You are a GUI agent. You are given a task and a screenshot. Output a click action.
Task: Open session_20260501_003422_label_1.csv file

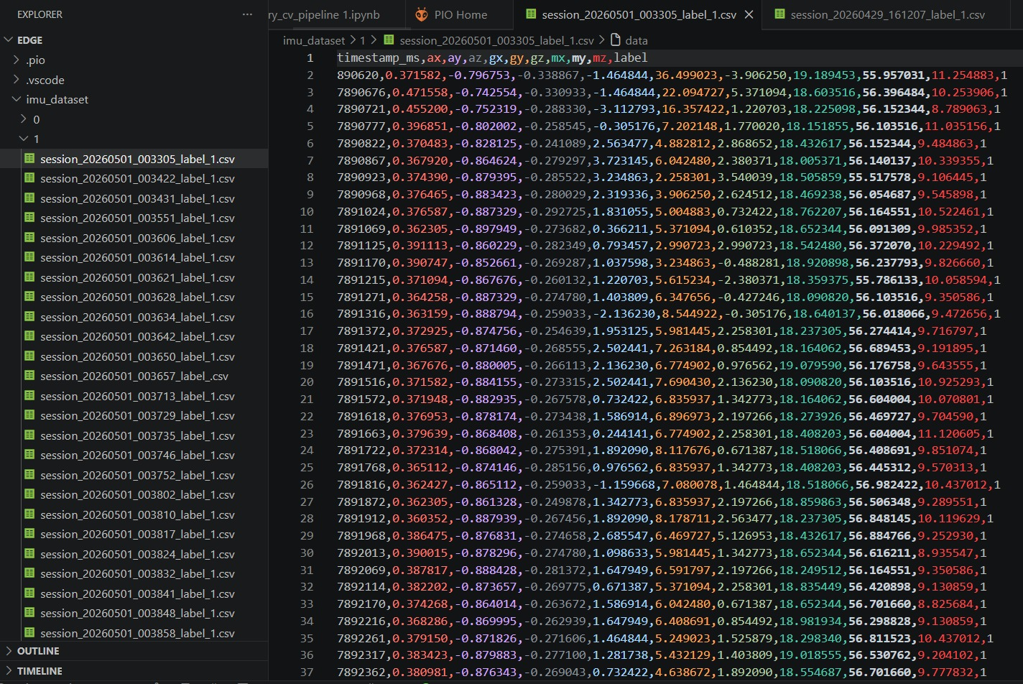pos(134,179)
